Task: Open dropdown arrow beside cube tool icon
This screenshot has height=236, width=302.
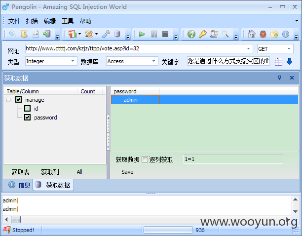Action: 80,34
